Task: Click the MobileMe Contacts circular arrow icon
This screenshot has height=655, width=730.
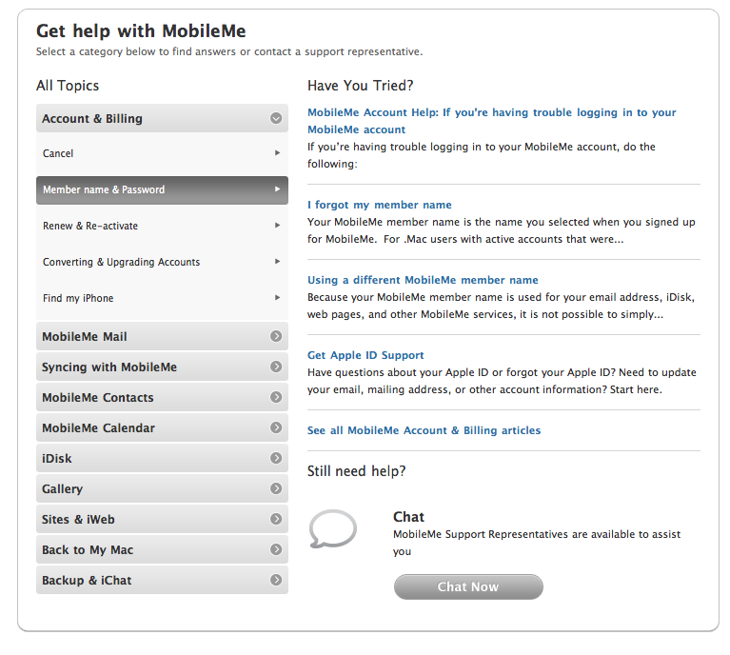Action: [276, 397]
